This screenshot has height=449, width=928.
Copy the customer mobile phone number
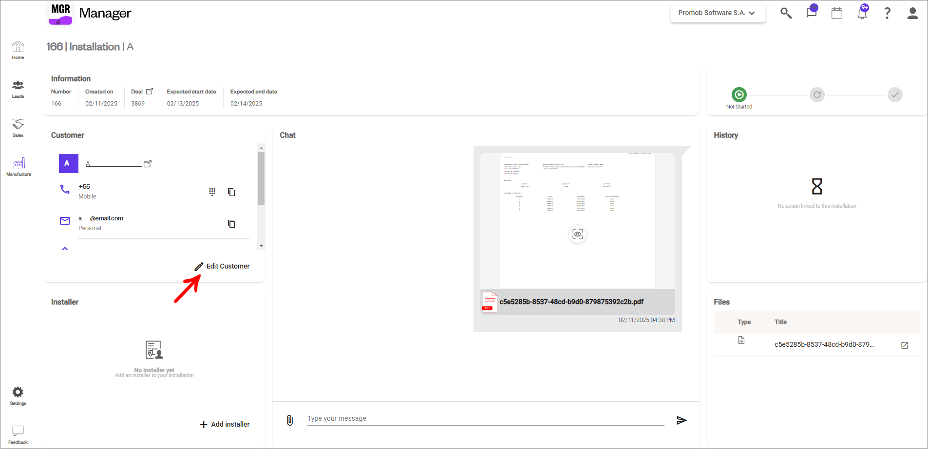pyautogui.click(x=232, y=192)
